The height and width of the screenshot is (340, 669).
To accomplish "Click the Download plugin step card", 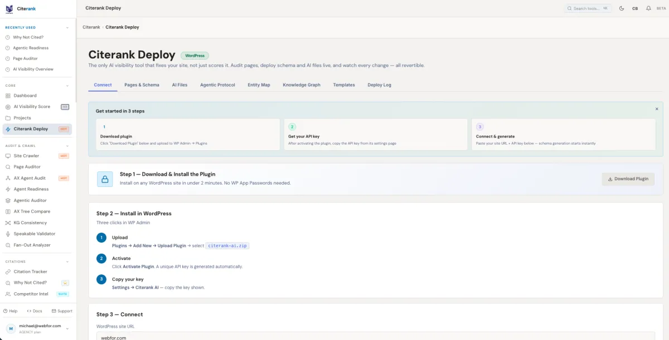I will click(188, 134).
